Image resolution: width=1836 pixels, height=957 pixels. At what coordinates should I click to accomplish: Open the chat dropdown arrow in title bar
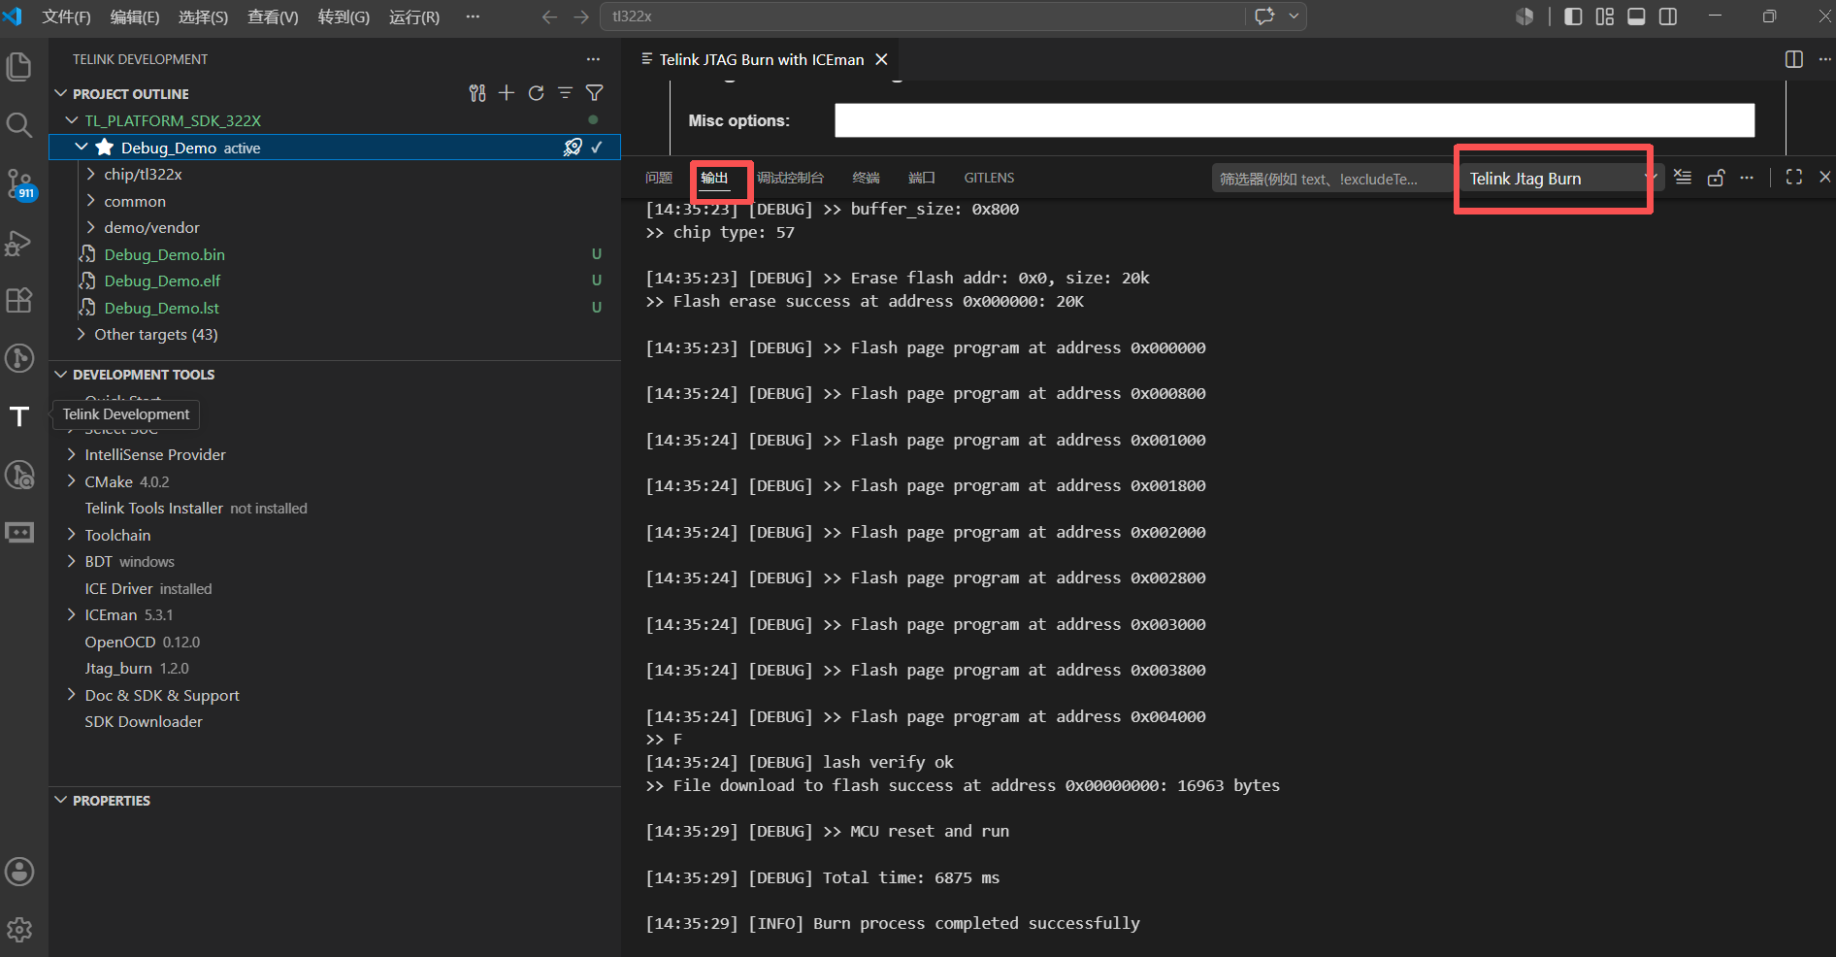click(1294, 16)
